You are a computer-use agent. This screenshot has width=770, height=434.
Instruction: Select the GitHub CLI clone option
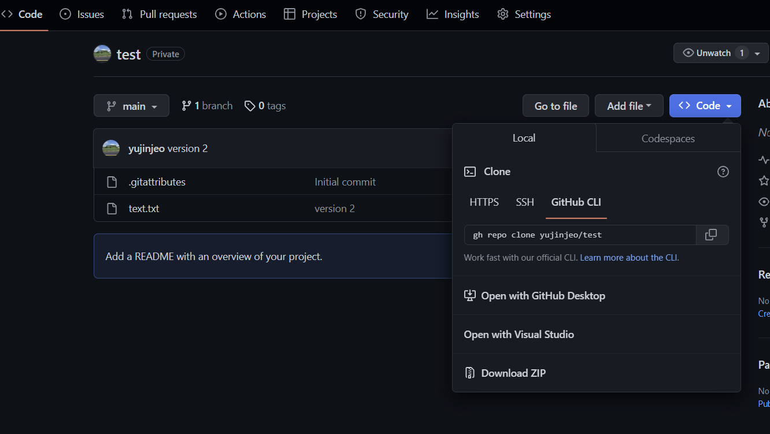pos(576,202)
